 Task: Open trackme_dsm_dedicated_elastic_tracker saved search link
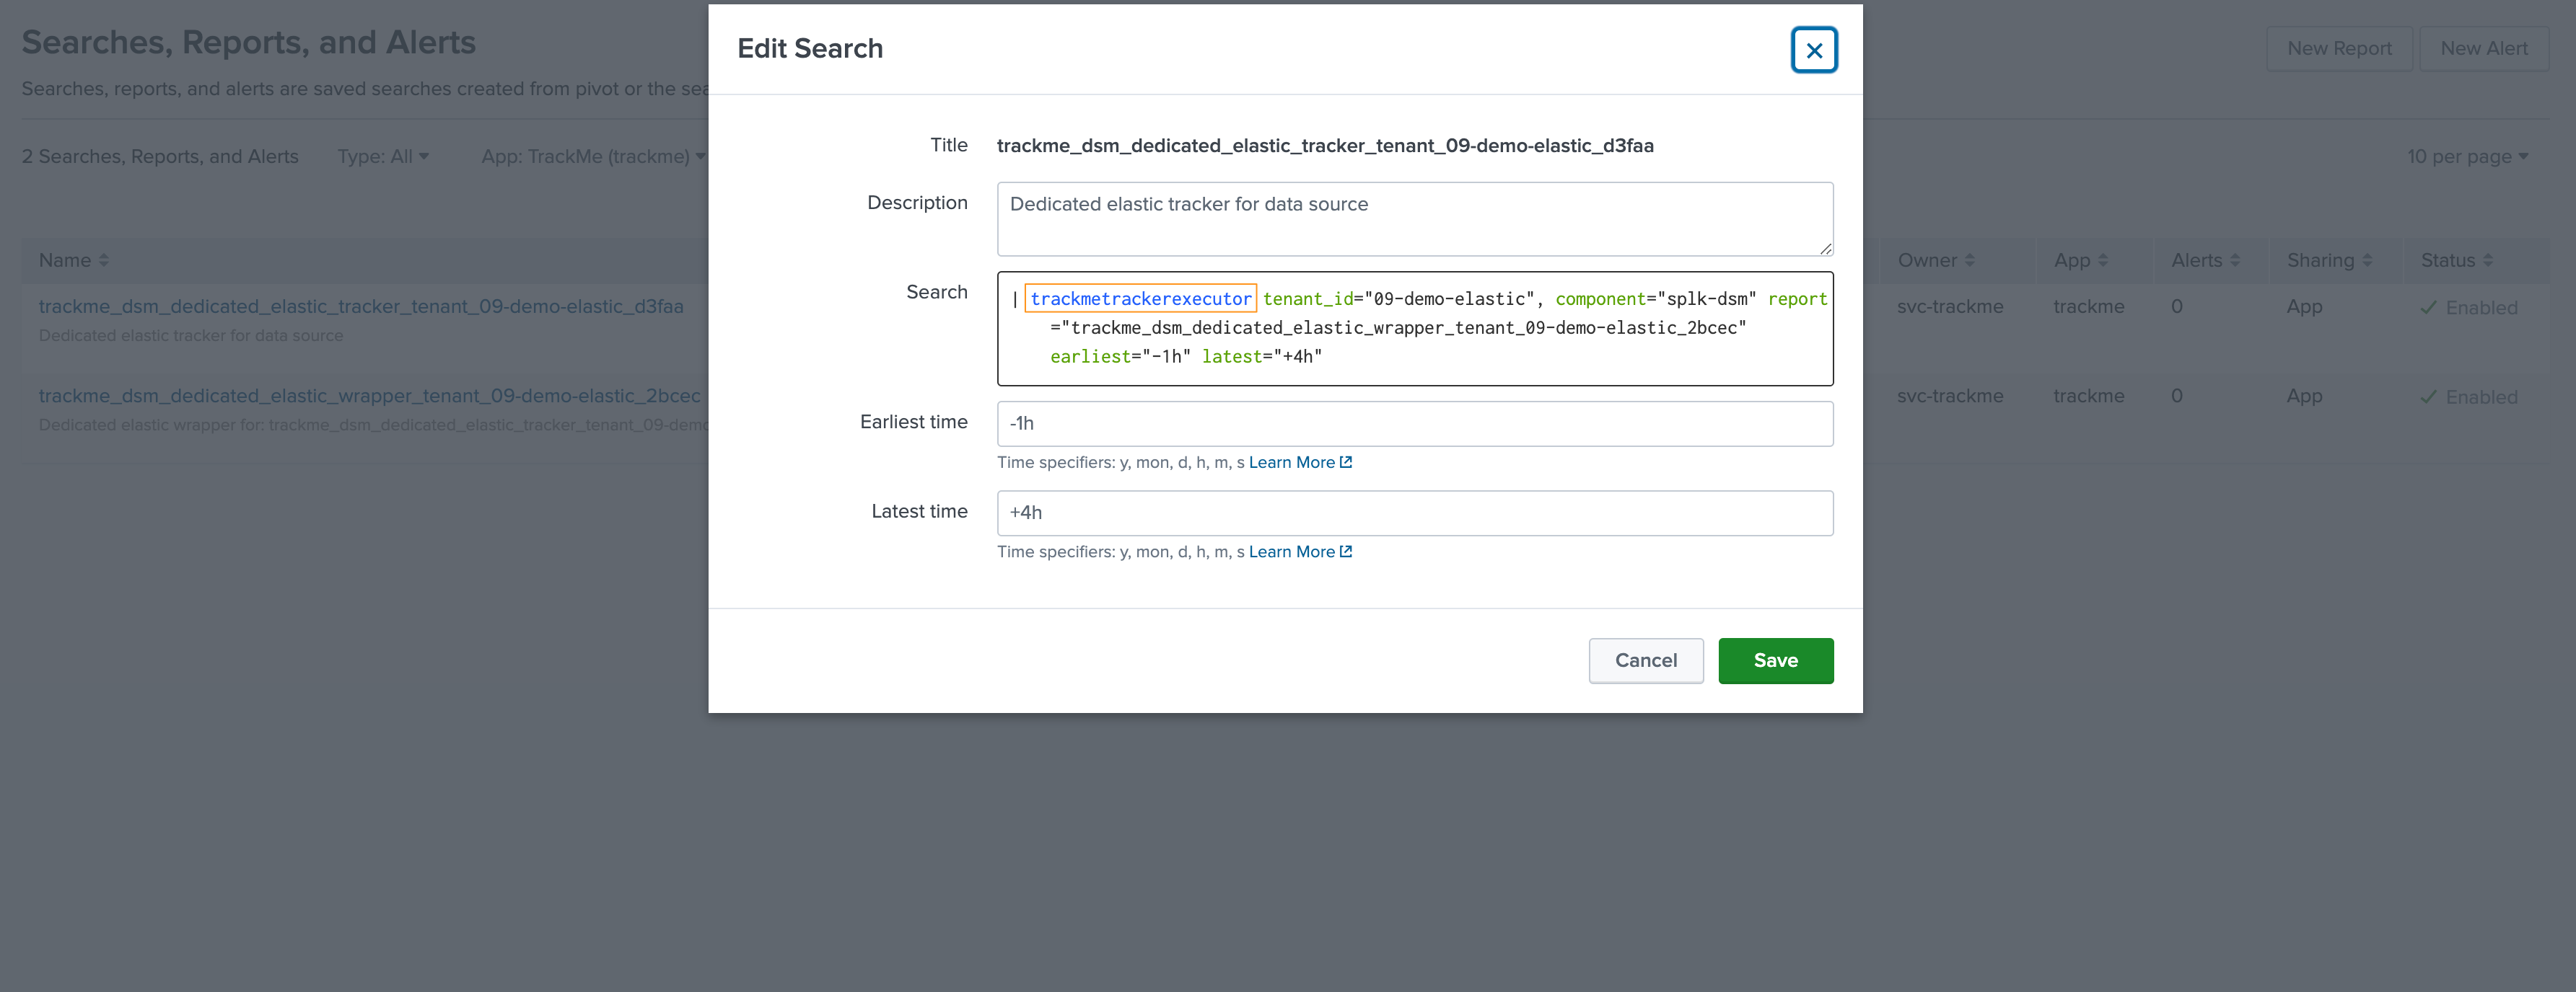361,306
